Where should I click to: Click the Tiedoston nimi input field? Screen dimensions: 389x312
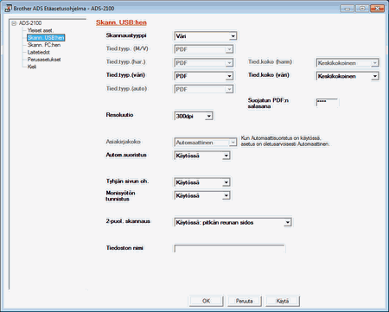tap(230, 249)
